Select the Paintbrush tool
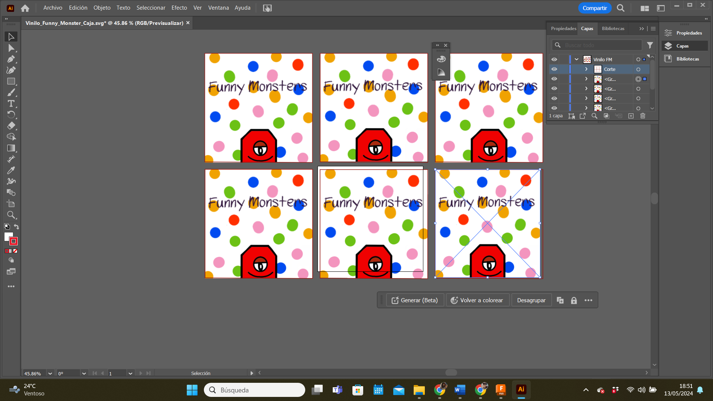This screenshot has width=713, height=401. pos(11,92)
